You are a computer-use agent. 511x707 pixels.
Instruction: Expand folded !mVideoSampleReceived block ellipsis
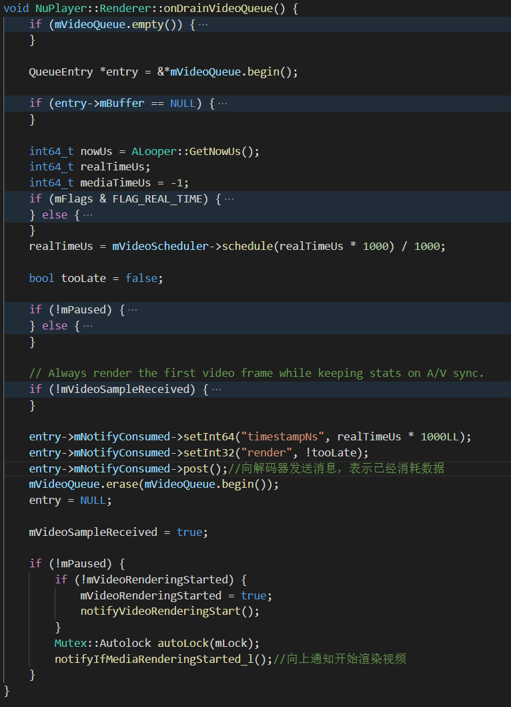click(x=217, y=390)
